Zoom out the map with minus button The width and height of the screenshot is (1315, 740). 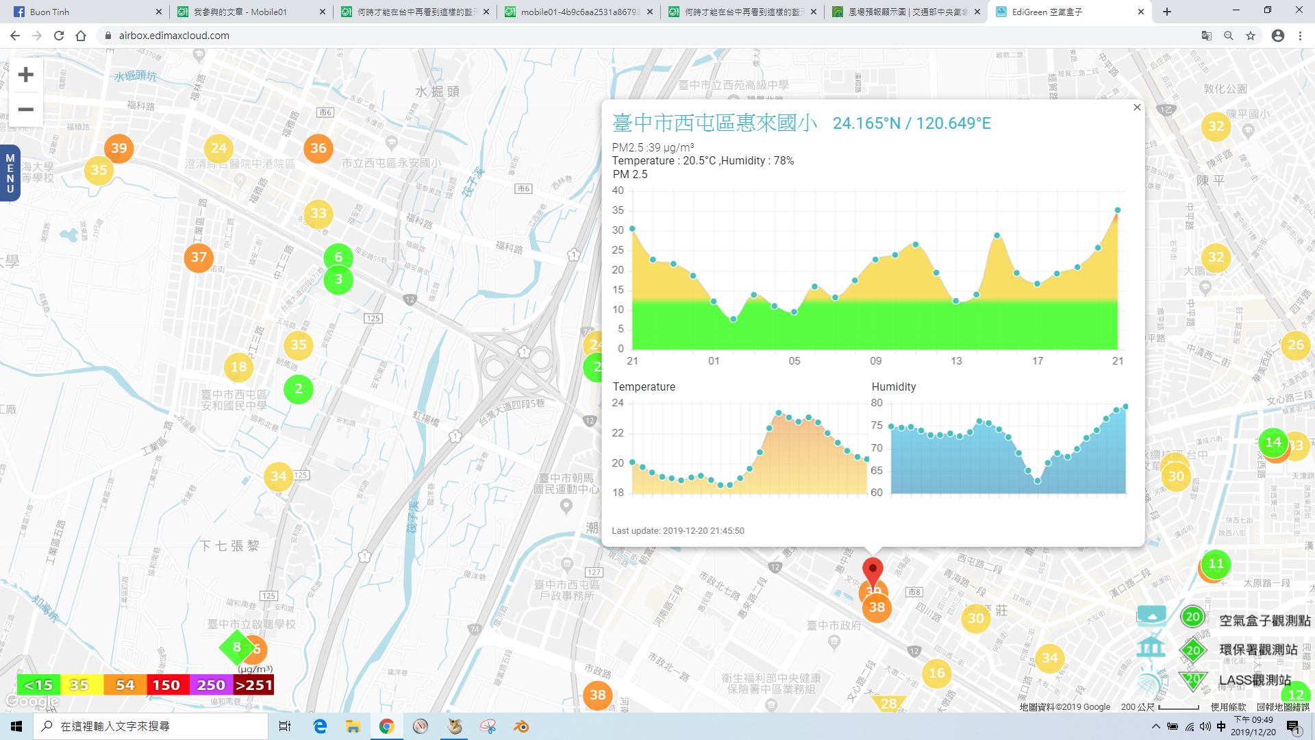click(25, 110)
